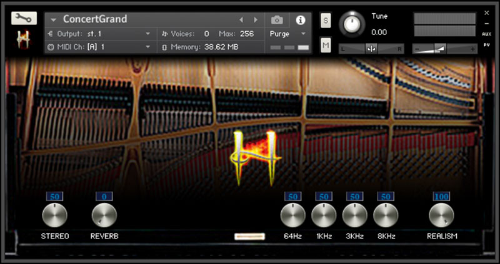Click the 1KHz value display
This screenshot has width=500, height=264.
[x=324, y=197]
